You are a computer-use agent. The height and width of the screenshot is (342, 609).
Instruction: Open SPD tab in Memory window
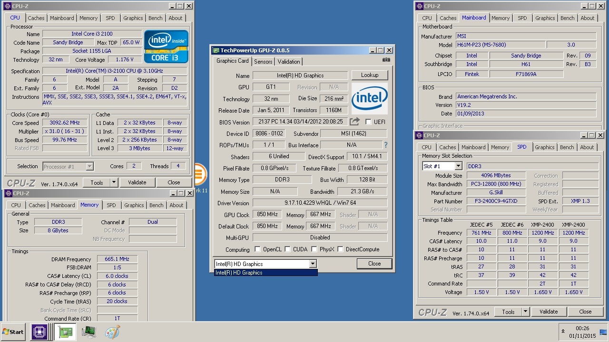[x=111, y=205]
